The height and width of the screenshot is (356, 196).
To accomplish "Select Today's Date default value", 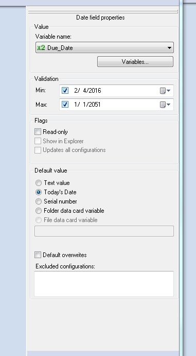I will coord(39,192).
